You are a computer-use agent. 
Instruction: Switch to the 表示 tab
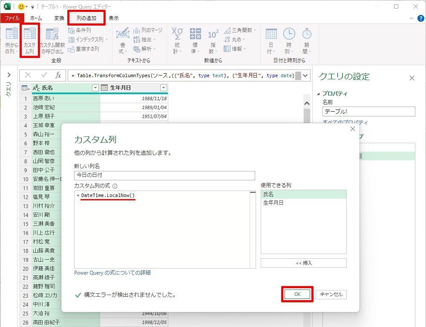point(114,18)
